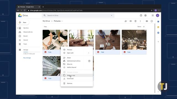Reload the page
Screen dimensions: 177x99
[x=25, y=10]
